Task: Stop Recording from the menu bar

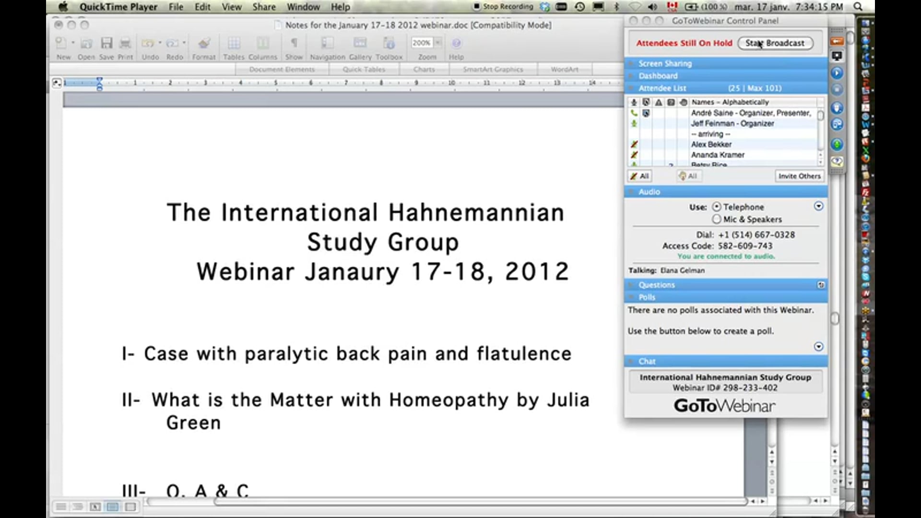Action: click(x=503, y=7)
